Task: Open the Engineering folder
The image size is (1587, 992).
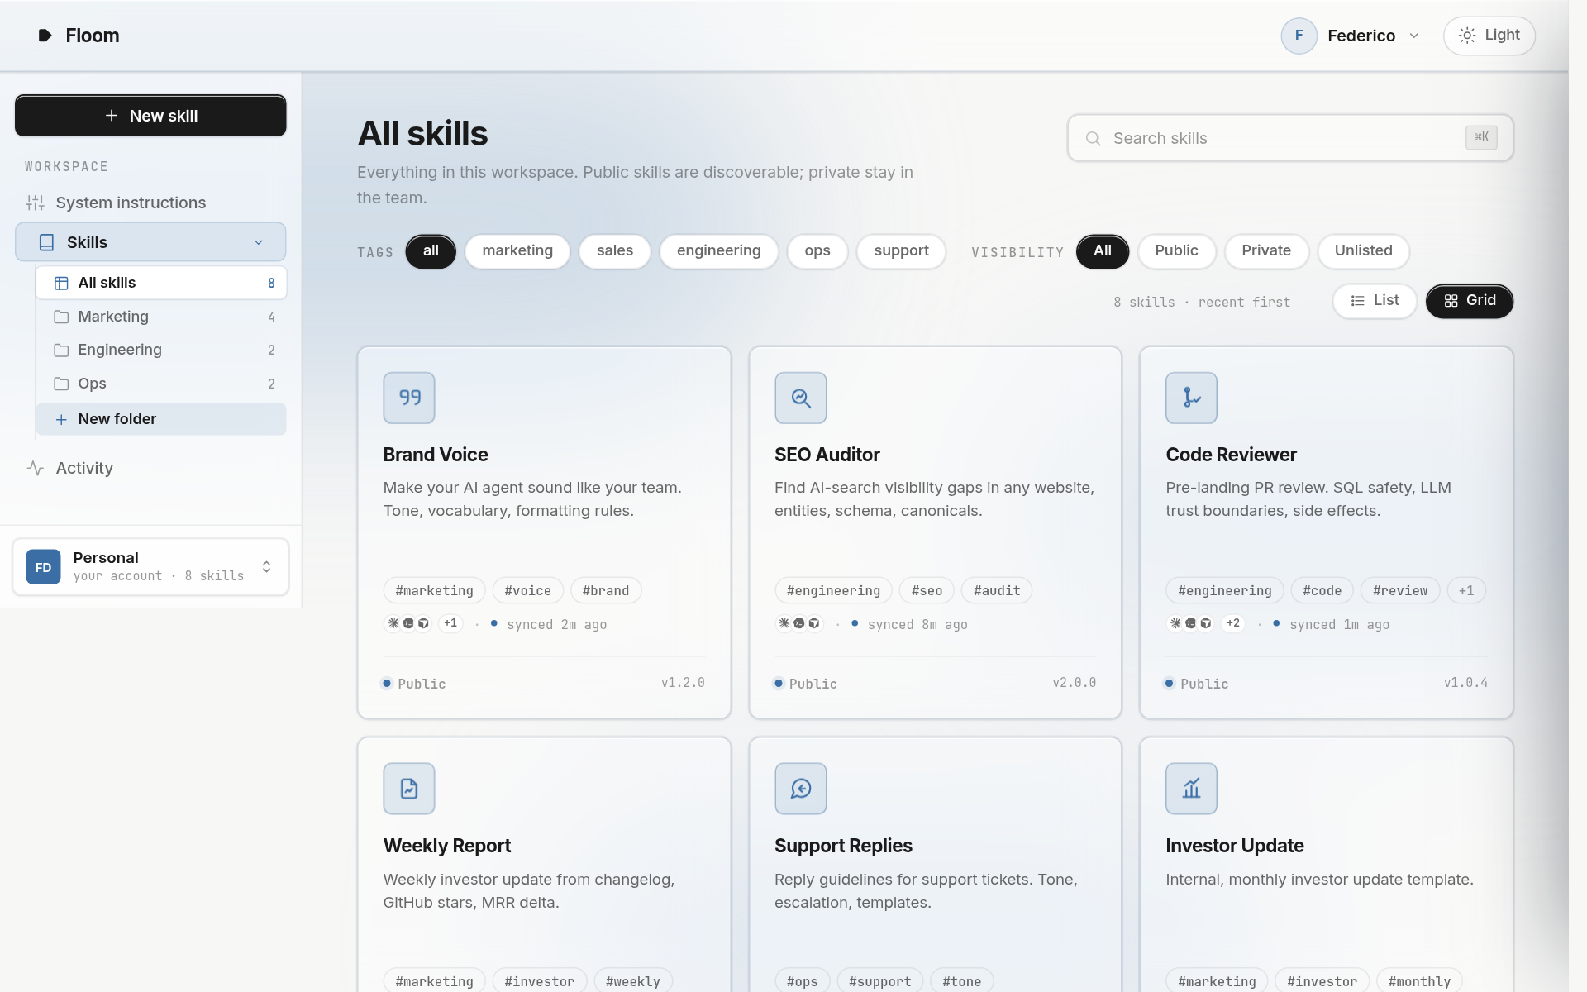Action: [161, 350]
